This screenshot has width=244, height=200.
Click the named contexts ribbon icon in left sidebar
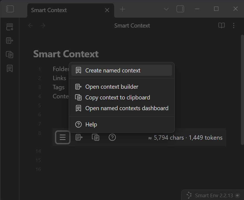(10, 68)
